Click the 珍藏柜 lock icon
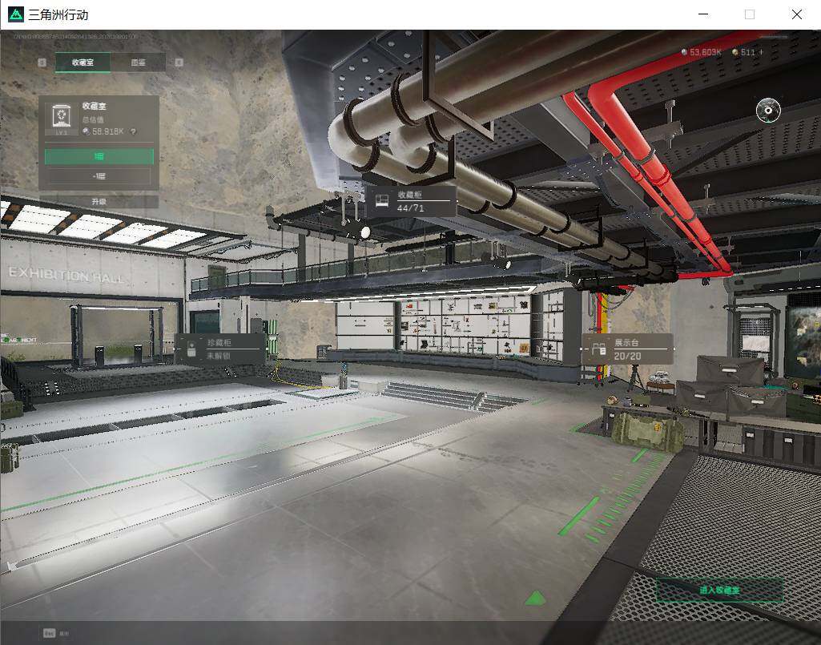The height and width of the screenshot is (645, 821). [x=191, y=349]
